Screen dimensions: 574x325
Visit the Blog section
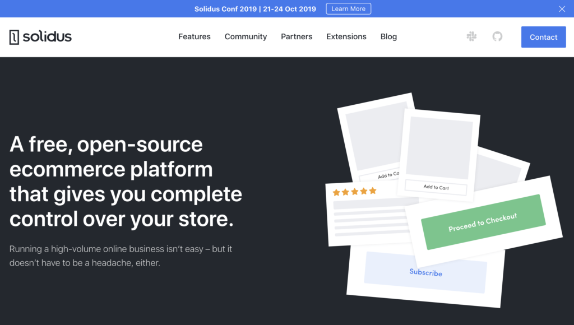388,36
